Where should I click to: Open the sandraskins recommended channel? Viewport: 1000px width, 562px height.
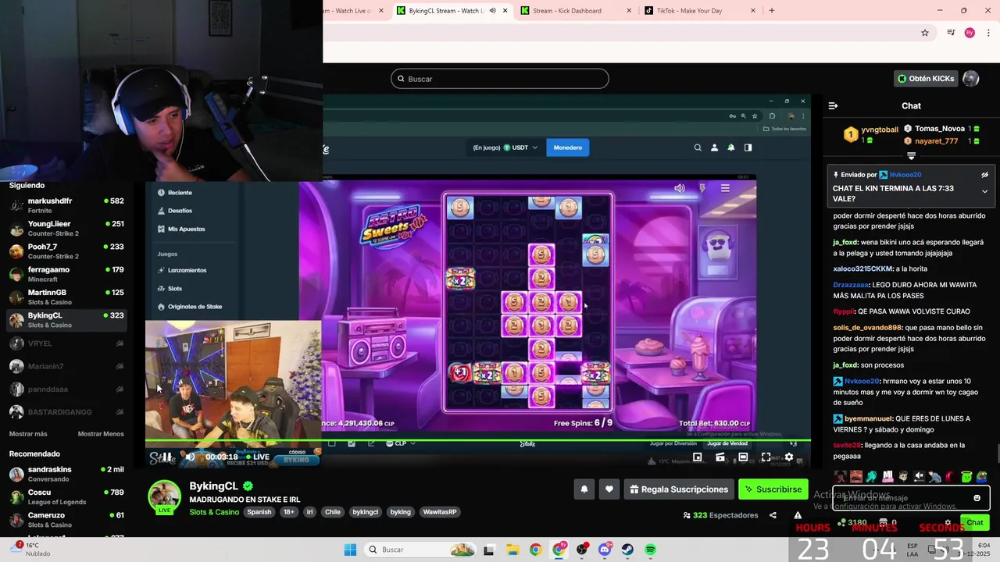point(66,474)
